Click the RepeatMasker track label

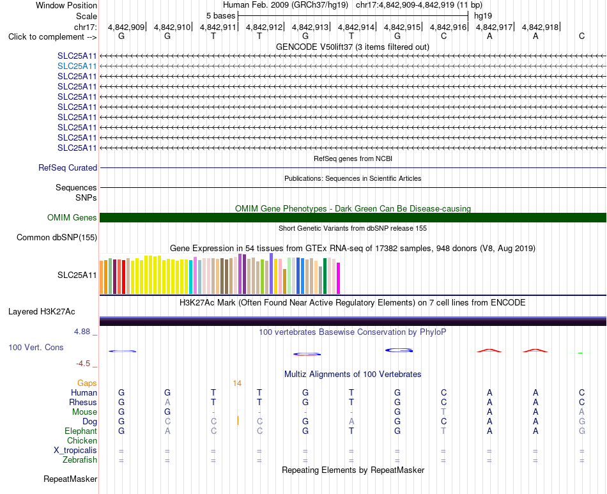coord(70,479)
